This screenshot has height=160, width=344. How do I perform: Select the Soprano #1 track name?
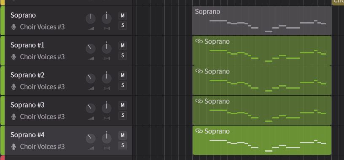pos(27,45)
